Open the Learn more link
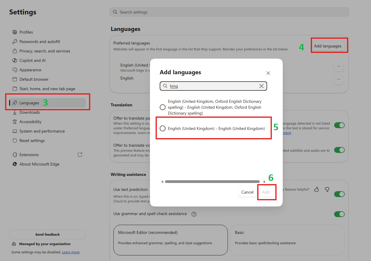 71,252
